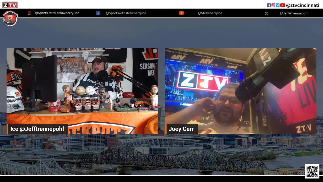Click the Joey Carr name label
Viewport: 323px width, 182px height.
tap(181, 129)
